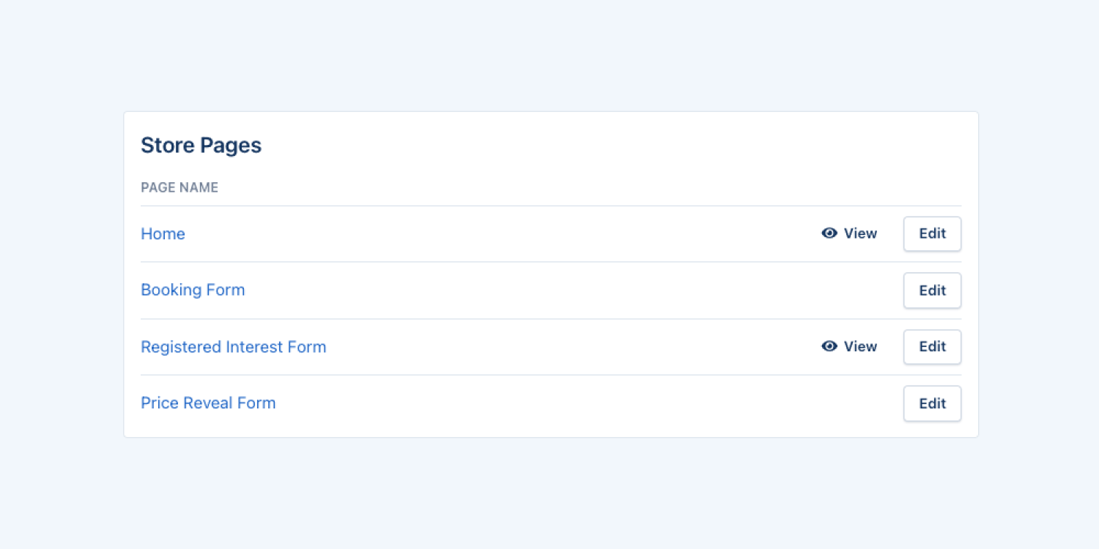Click empty middle area of the Home row
1099x549 pixels.
pyautogui.click(x=498, y=234)
